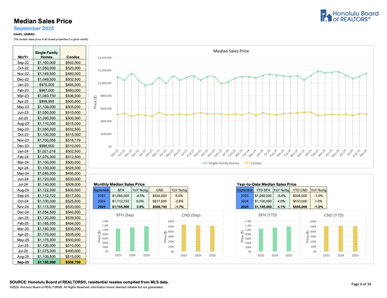Click the 2025 row in Monthly Median table
Image resolution: width=387 pixels, height=298 pixels.
coord(101,206)
